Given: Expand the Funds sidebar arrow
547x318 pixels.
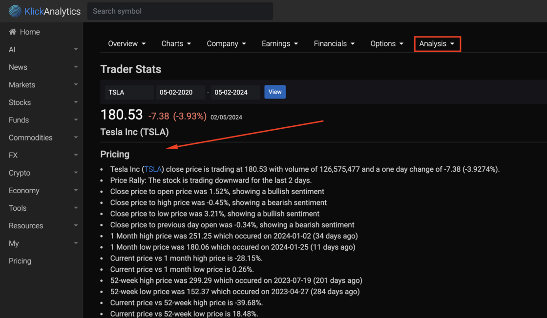Looking at the screenshot, I should tap(76, 120).
